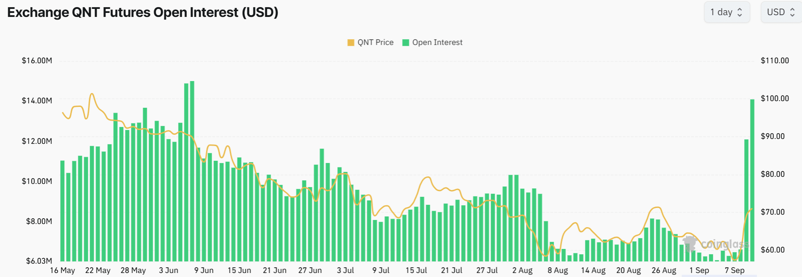Click the price line peak near 22 May
This screenshot has height=277, width=802.
(92, 94)
